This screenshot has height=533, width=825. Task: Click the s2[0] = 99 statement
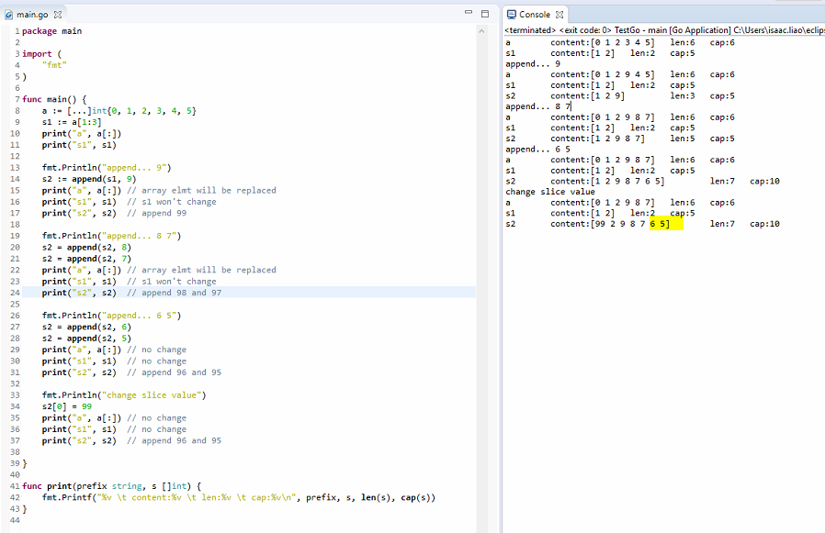[66, 406]
